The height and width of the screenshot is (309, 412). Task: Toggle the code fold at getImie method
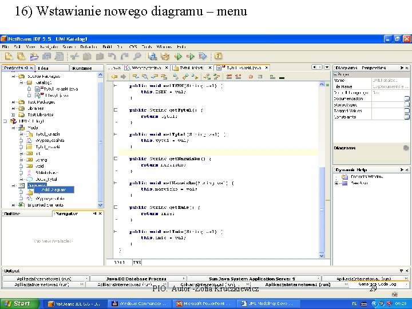point(115,207)
